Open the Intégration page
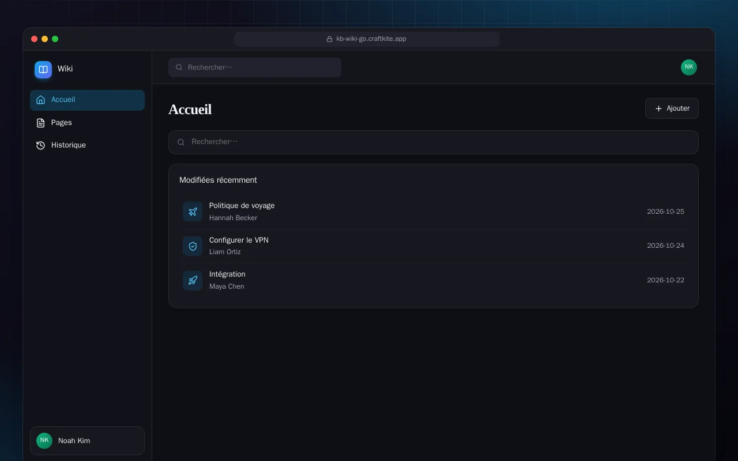 click(434, 281)
